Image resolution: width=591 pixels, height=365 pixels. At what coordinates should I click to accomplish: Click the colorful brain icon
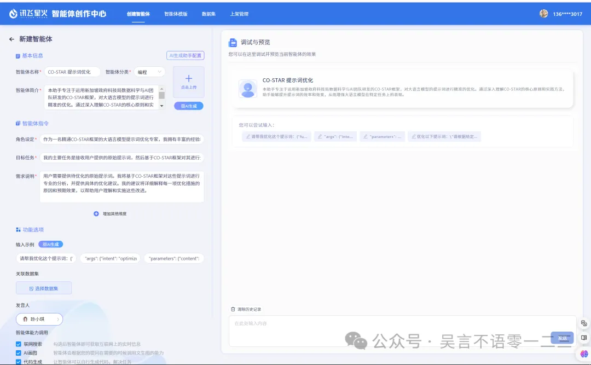584,354
